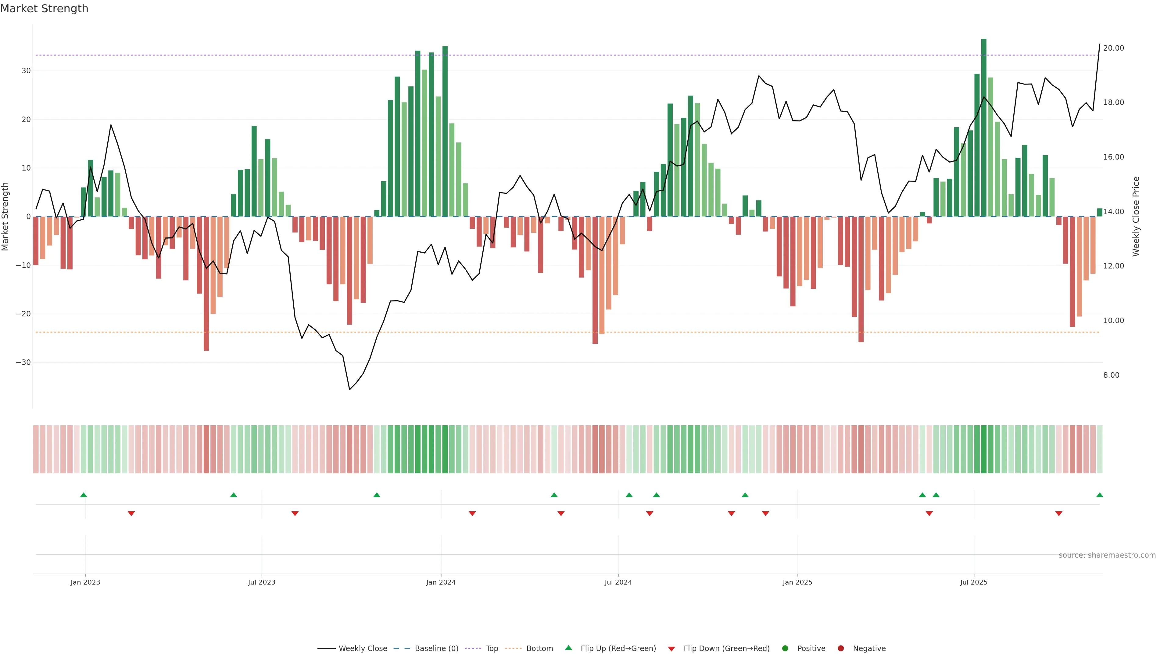Click the first red flip-down triangle marker

(x=131, y=513)
